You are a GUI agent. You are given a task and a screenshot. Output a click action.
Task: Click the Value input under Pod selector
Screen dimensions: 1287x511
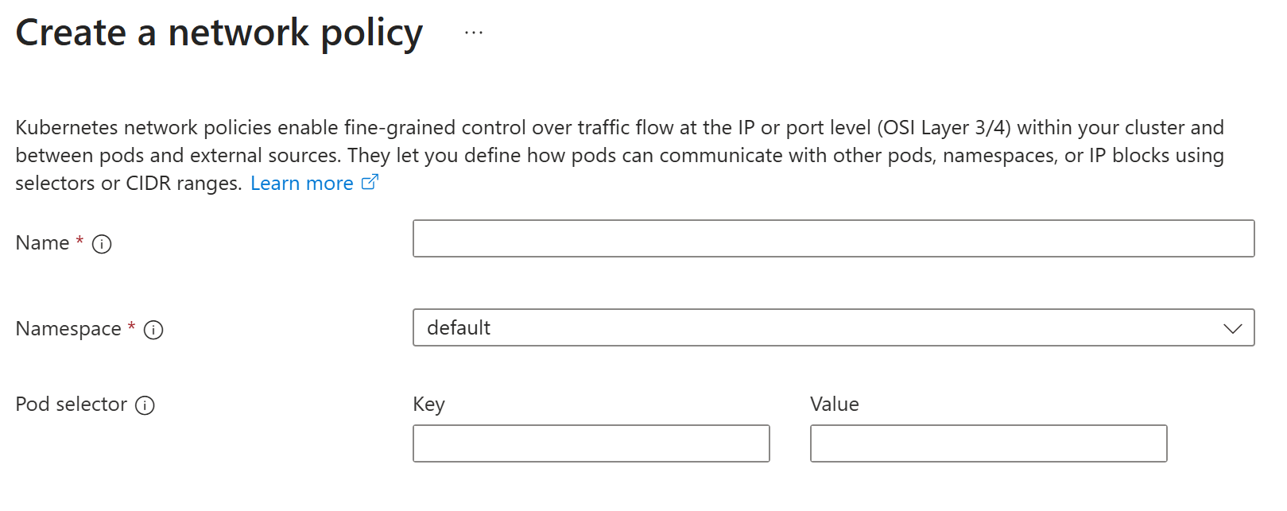click(988, 443)
